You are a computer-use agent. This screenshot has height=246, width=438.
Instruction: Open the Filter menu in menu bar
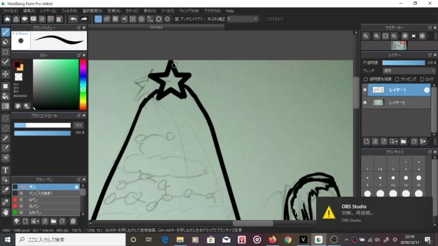pos(69,11)
